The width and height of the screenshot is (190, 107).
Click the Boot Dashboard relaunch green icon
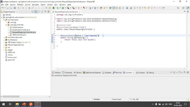click(53, 8)
